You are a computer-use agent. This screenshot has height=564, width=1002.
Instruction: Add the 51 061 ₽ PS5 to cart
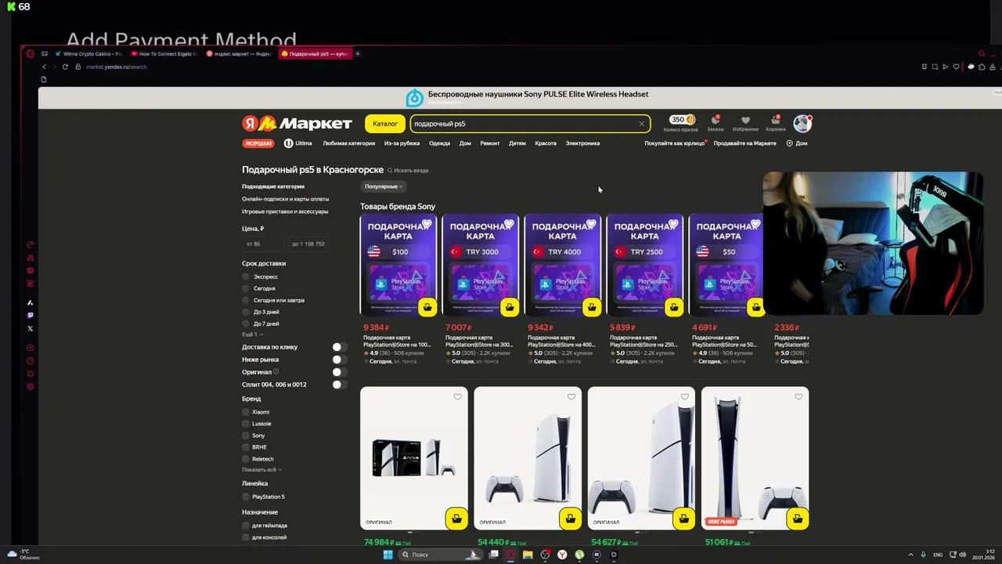(798, 519)
